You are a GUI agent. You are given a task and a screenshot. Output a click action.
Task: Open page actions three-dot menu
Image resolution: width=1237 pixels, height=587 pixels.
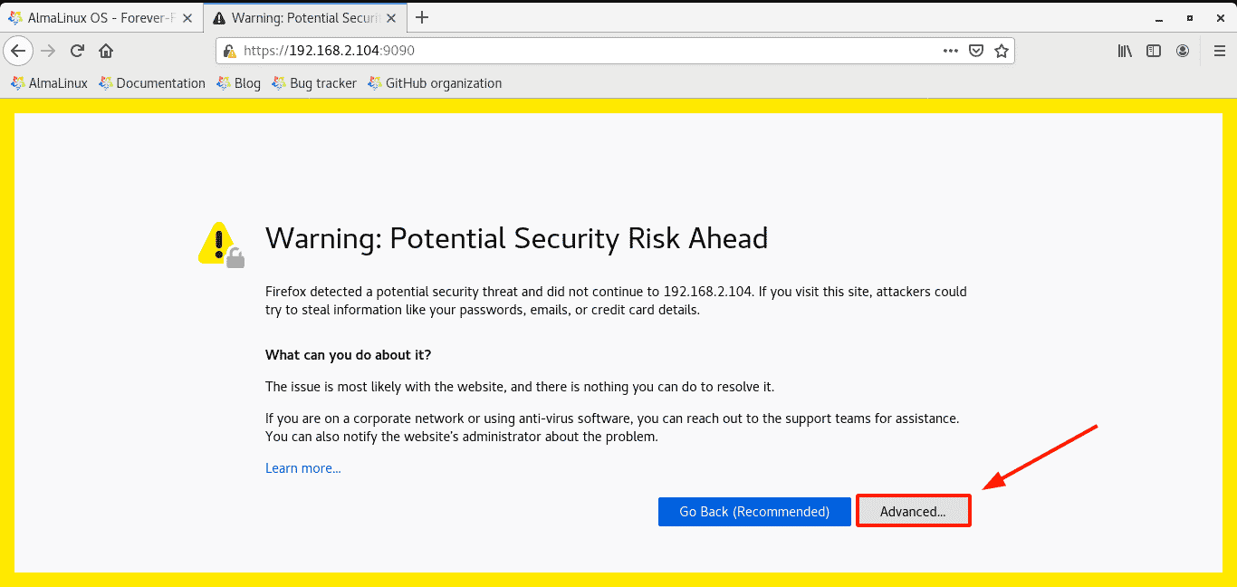click(x=950, y=51)
